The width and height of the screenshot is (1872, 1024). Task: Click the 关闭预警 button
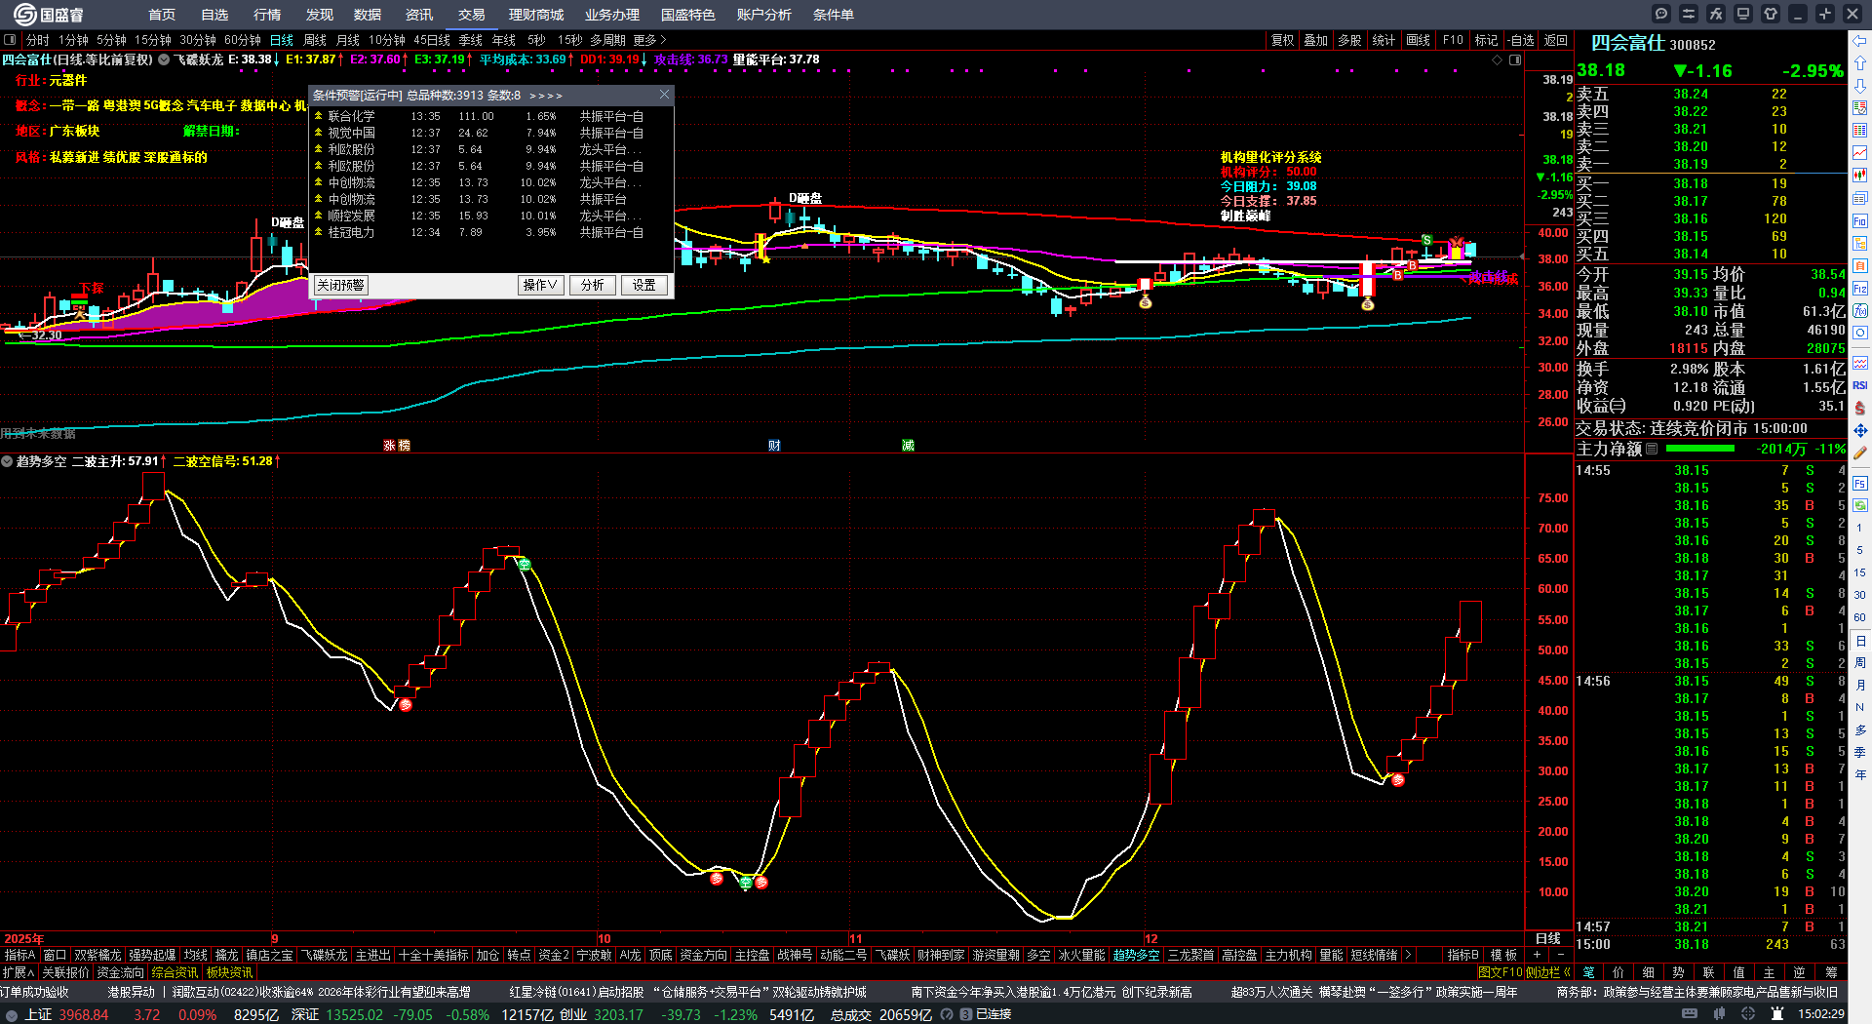340,285
